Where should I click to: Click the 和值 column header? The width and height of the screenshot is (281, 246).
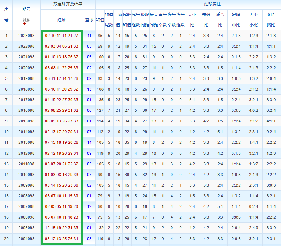point(100,20)
